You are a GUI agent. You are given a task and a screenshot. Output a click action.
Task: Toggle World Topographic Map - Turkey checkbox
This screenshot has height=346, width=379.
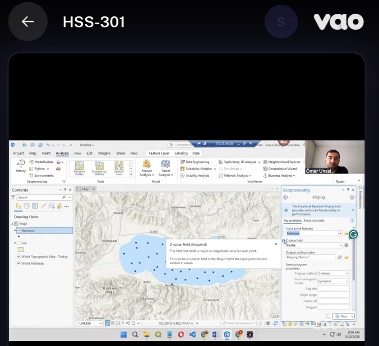19,257
